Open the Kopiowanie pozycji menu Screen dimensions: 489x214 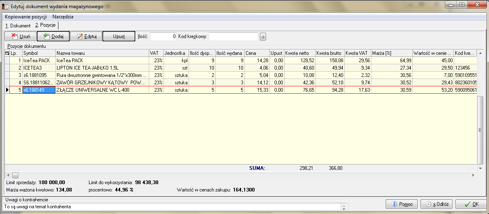[x=26, y=17]
